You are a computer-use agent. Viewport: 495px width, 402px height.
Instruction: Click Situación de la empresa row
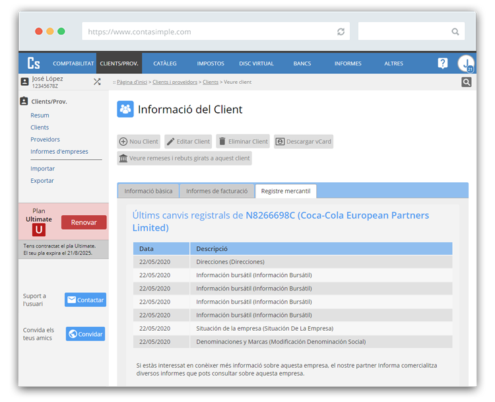(x=292, y=329)
